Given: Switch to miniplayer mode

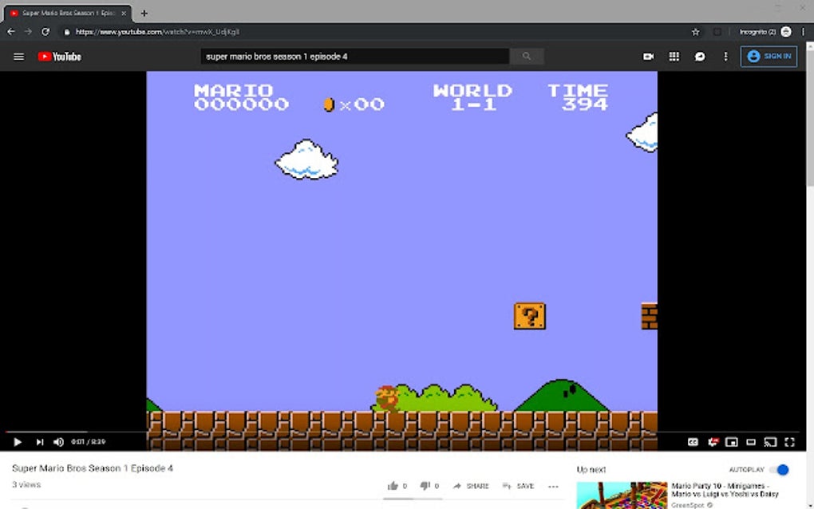Looking at the screenshot, I should click(732, 442).
